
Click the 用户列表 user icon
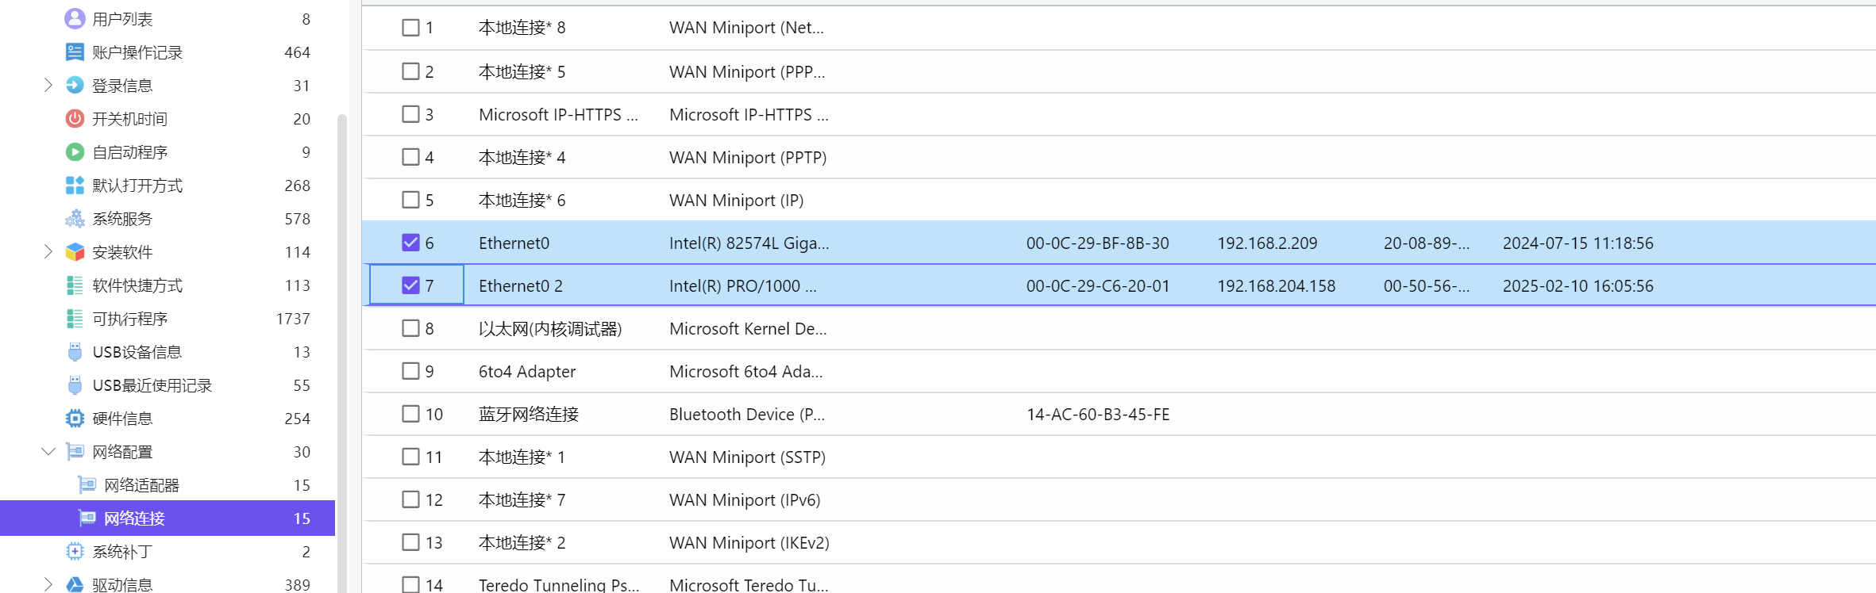(75, 18)
